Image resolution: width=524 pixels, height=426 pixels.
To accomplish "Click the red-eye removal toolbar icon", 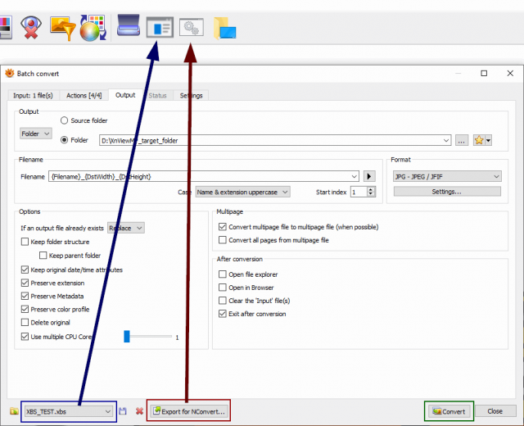I will pos(31,27).
